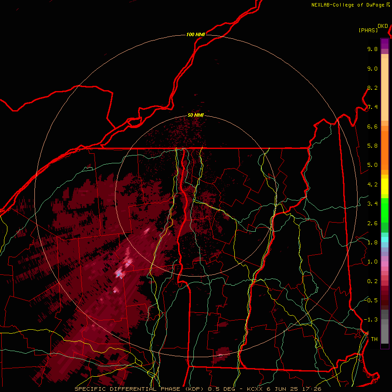Click the -0.5 scale value

click(371, 301)
